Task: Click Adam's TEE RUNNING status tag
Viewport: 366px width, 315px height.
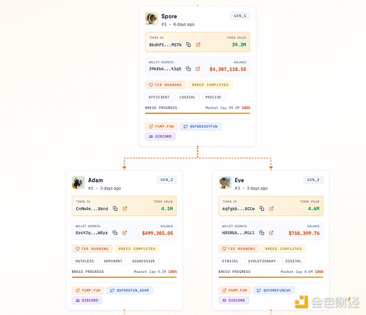Action: click(92, 249)
